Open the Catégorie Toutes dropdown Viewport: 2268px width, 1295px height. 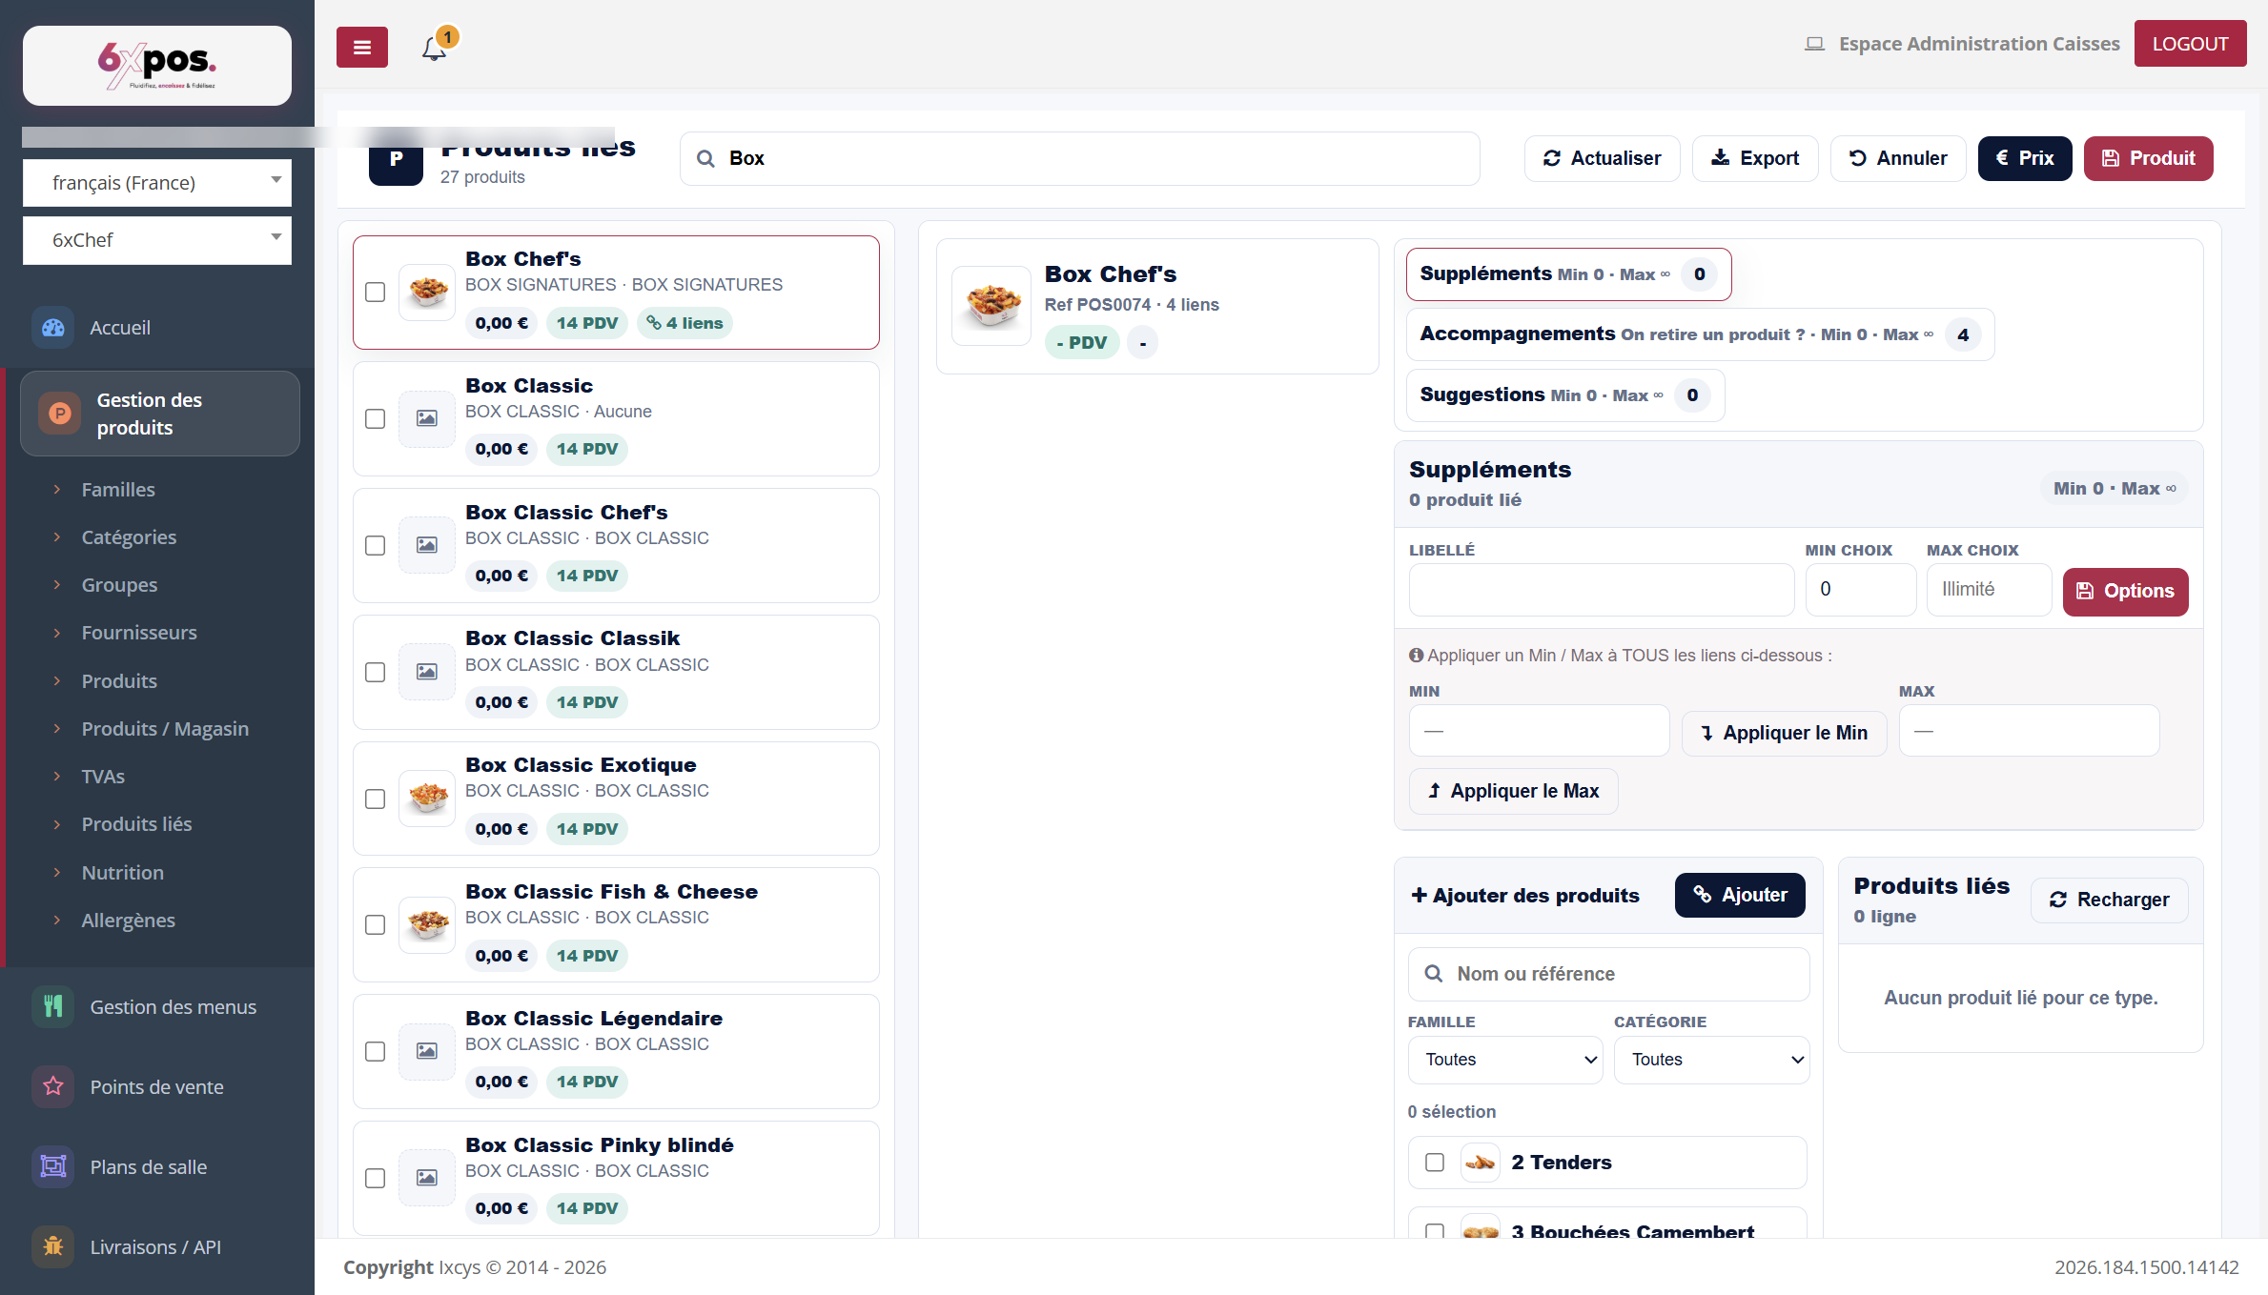[x=1711, y=1060]
